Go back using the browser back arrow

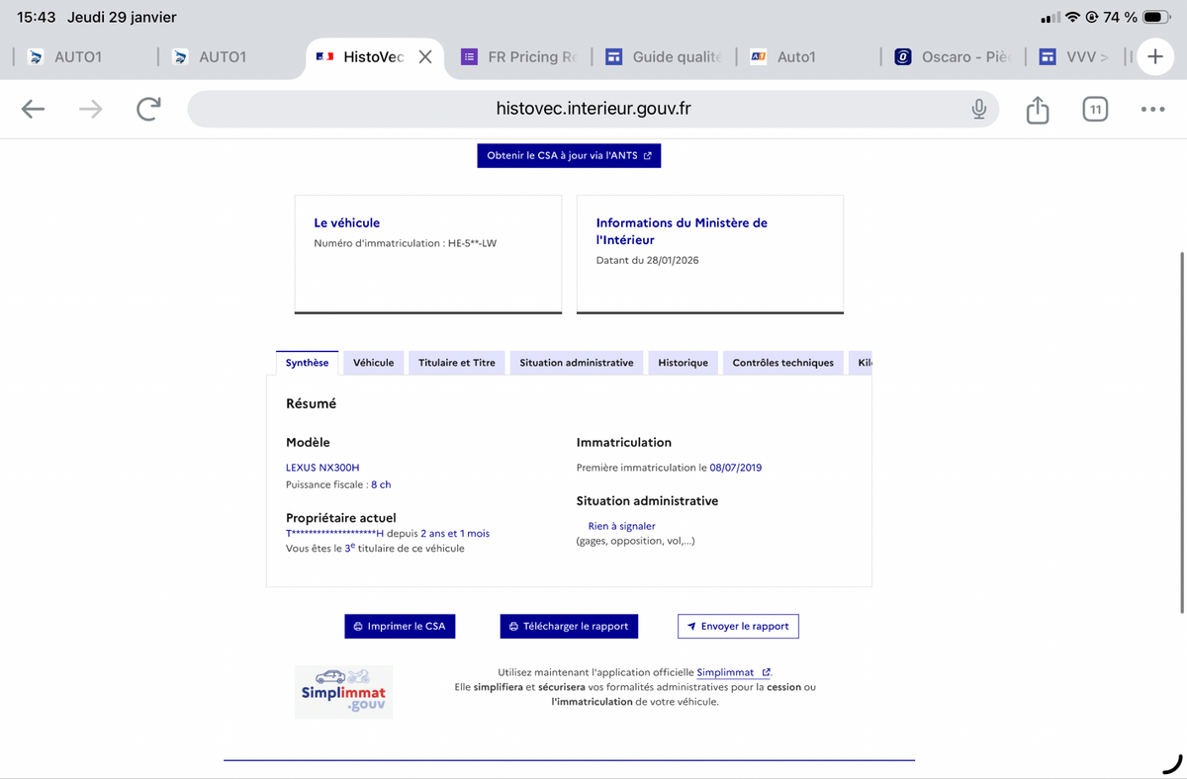pyautogui.click(x=34, y=109)
